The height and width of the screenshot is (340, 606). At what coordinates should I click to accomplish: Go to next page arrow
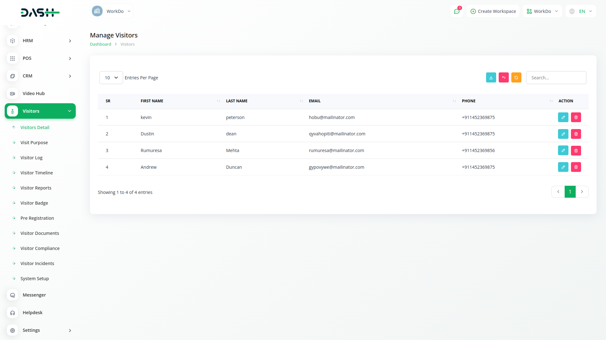(582, 192)
